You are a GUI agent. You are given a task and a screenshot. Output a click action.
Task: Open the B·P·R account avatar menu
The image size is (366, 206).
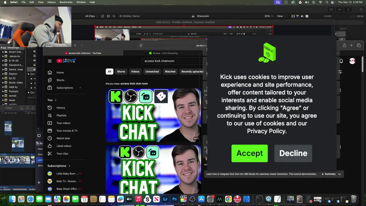click(352, 61)
